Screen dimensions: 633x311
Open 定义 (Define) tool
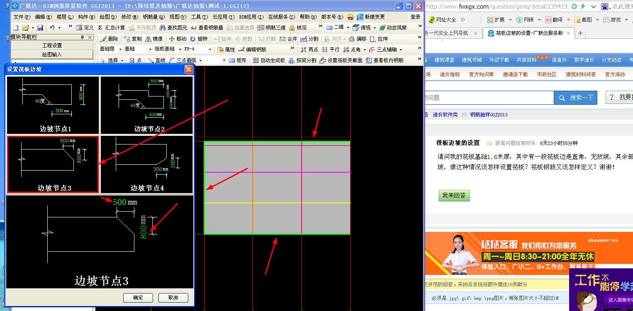[85, 28]
